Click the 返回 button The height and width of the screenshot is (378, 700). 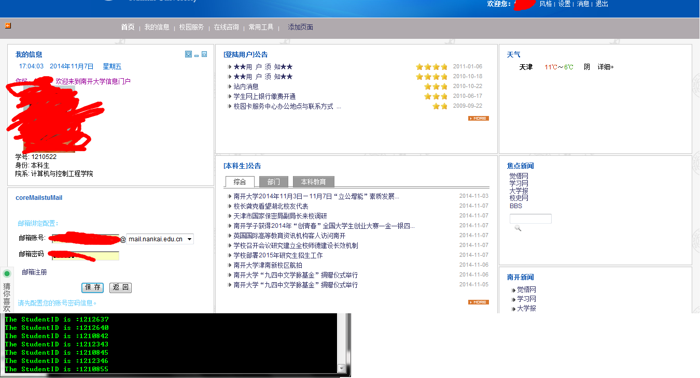[x=120, y=287]
